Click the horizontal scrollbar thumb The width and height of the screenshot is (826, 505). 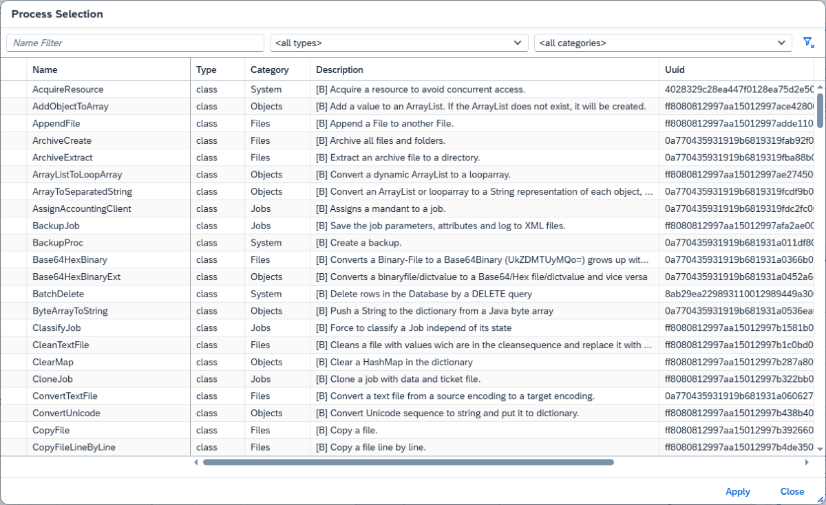point(408,462)
